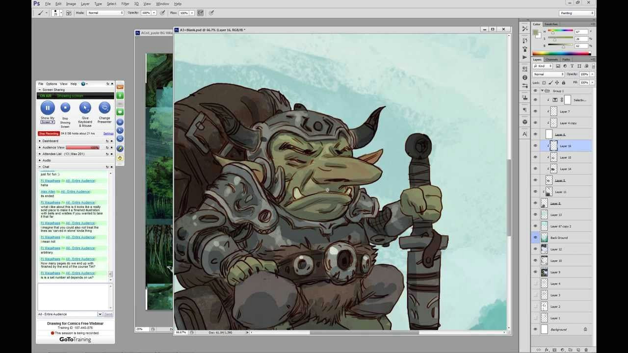The image size is (628, 353).
Task: Open Options menu in GoToTraining panel
Action: coord(52,84)
